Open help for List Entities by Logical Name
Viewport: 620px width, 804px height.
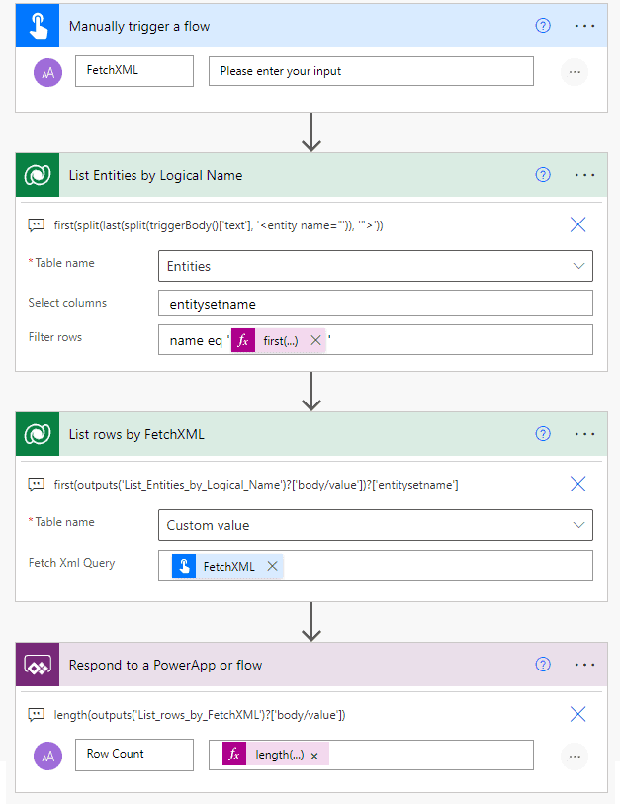(x=542, y=175)
